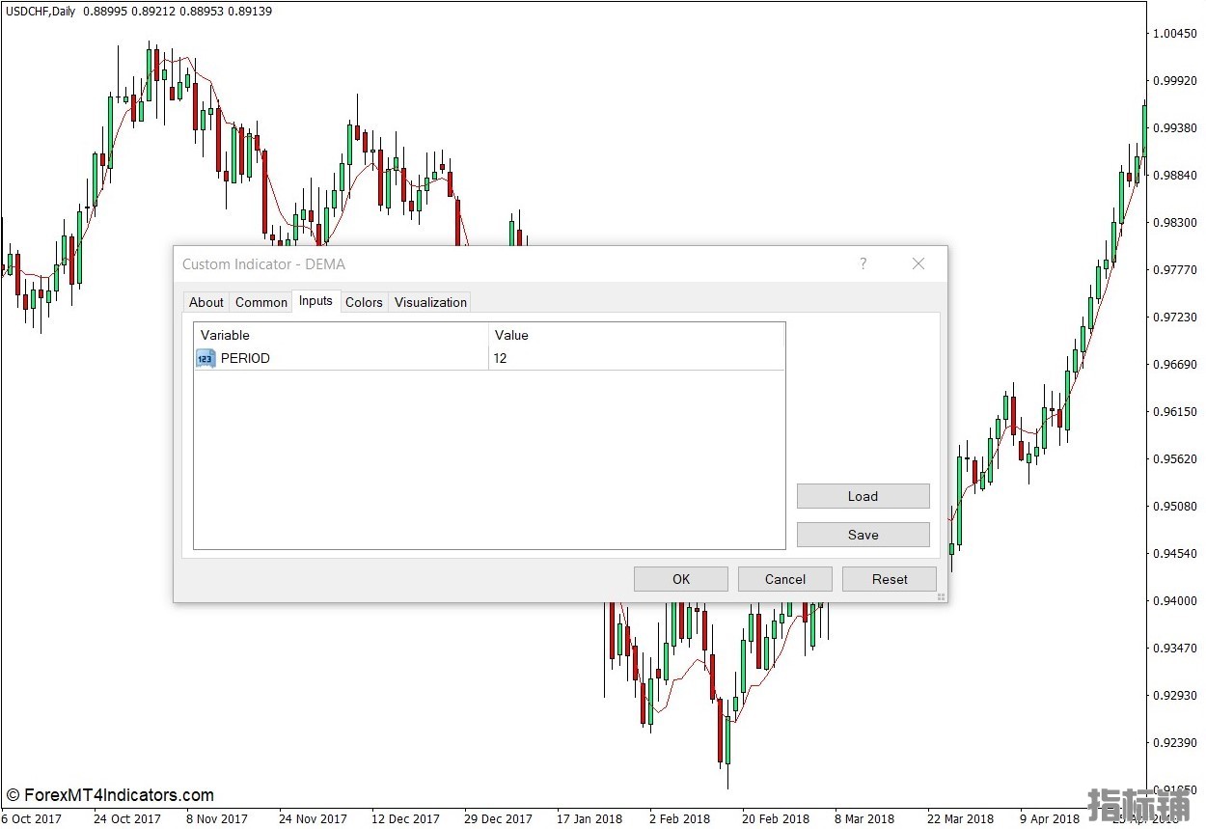Click the 1.00450 price axis label
This screenshot has width=1206, height=829.
click(x=1175, y=34)
